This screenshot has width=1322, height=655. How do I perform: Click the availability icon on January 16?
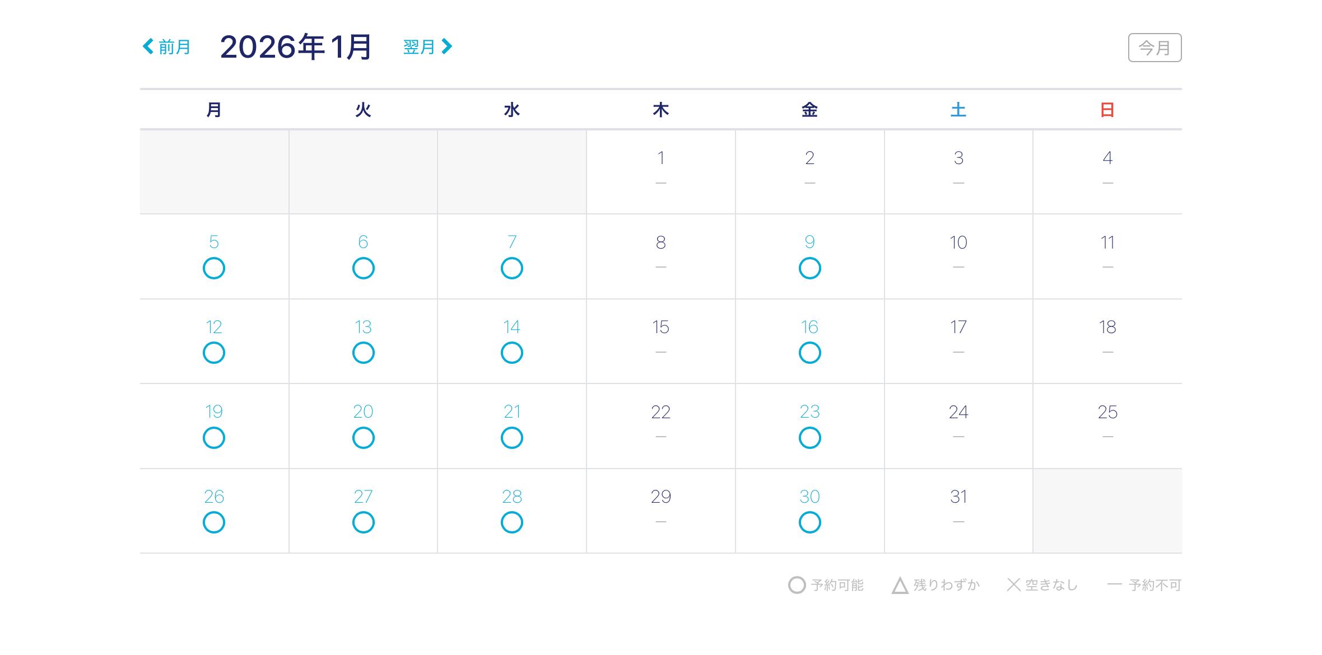click(809, 353)
